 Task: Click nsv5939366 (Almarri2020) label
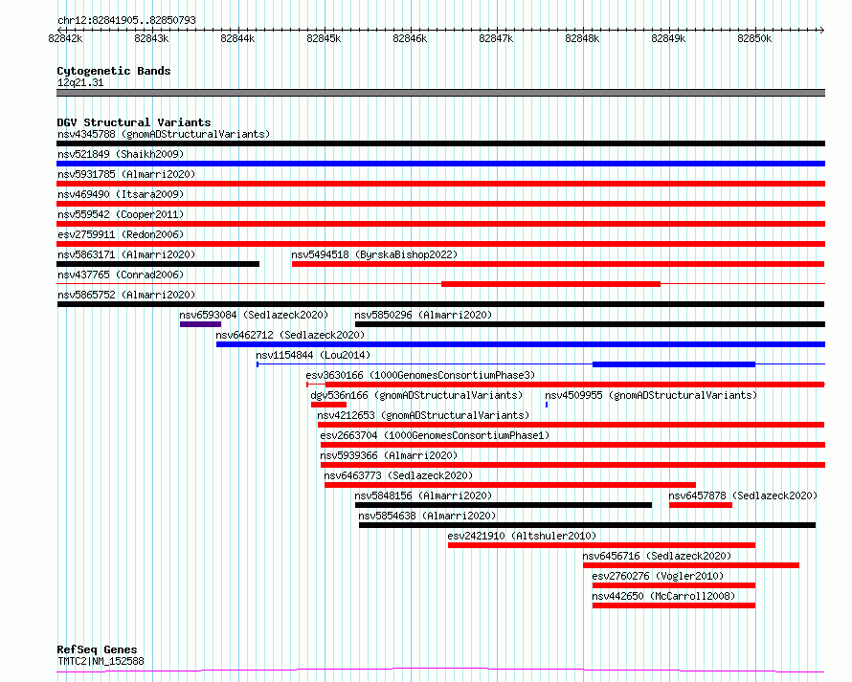tap(389, 455)
